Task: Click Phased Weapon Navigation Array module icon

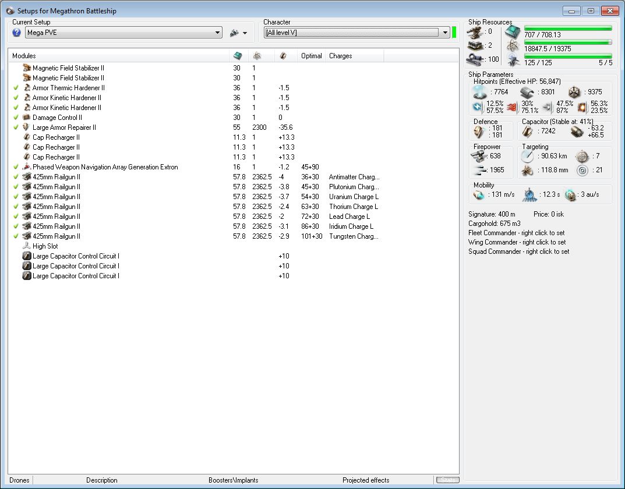Action: pyautogui.click(x=27, y=167)
